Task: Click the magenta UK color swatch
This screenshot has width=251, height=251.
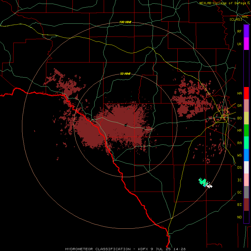Action: (x=246, y=44)
